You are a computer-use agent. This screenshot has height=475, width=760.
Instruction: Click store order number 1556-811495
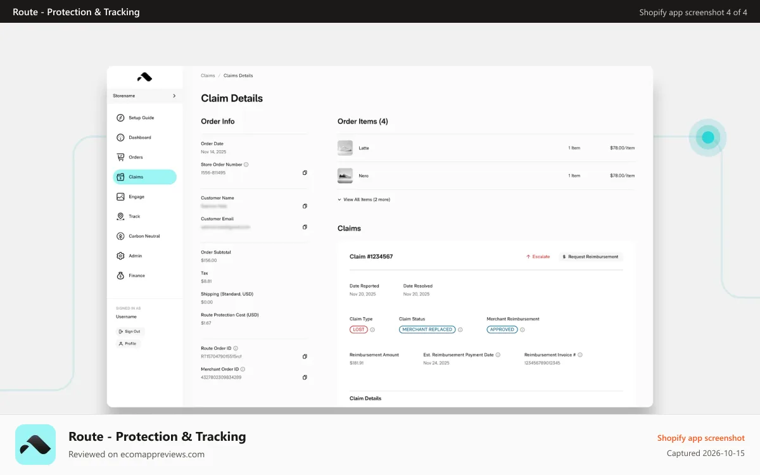click(213, 172)
